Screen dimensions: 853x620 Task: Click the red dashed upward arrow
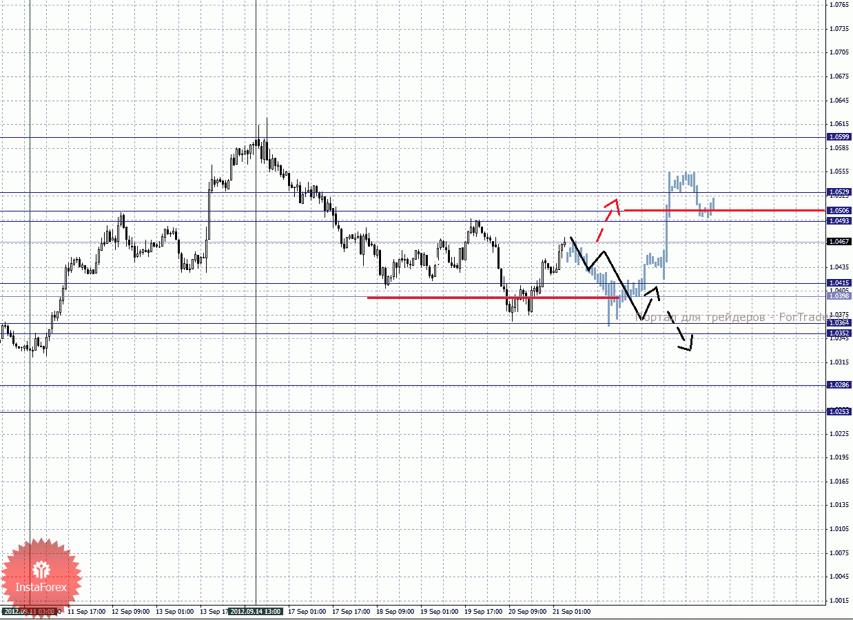tap(608, 219)
